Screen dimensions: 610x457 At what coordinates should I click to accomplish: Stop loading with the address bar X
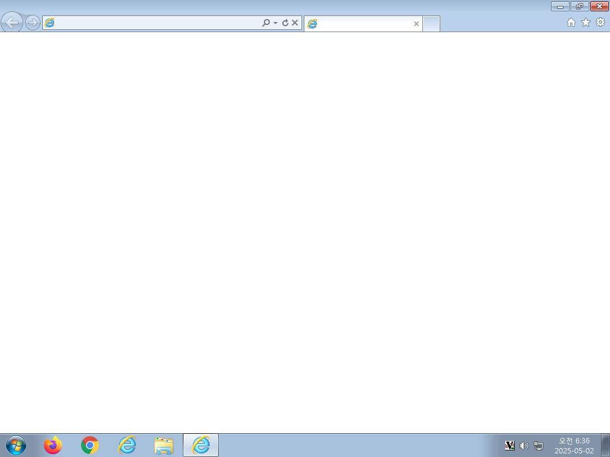[295, 23]
